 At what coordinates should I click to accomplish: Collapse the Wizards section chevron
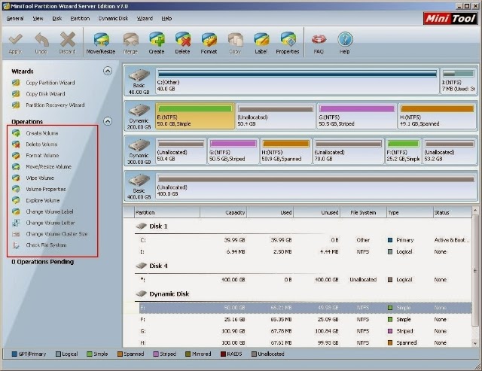click(x=108, y=71)
